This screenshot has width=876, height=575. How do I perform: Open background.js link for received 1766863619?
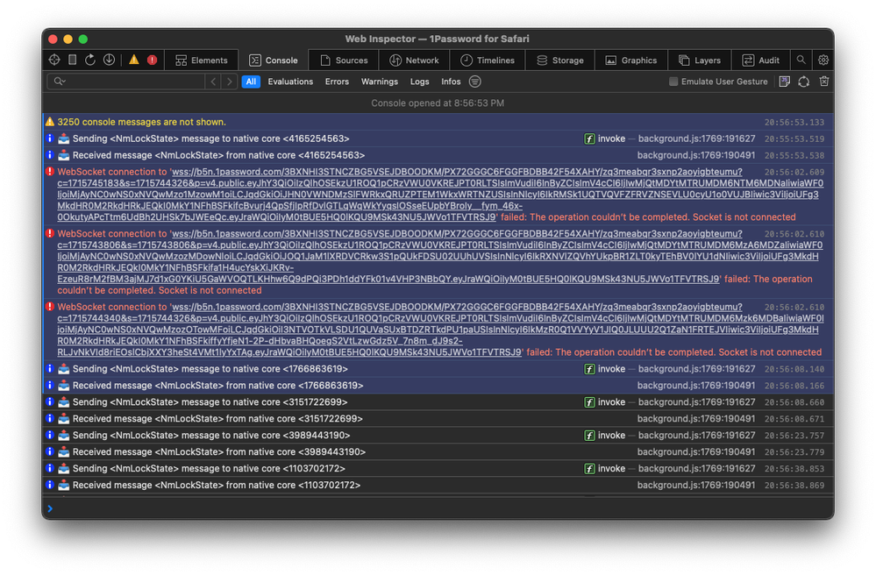click(x=696, y=386)
